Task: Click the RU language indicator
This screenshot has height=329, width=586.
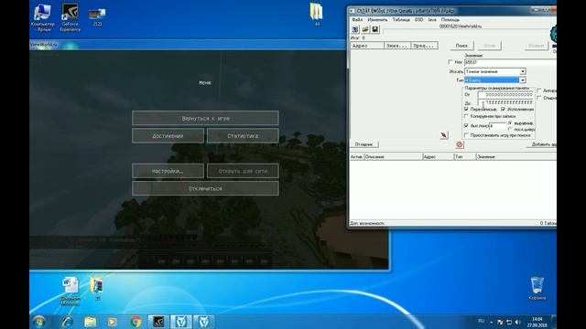Action: pos(481,321)
